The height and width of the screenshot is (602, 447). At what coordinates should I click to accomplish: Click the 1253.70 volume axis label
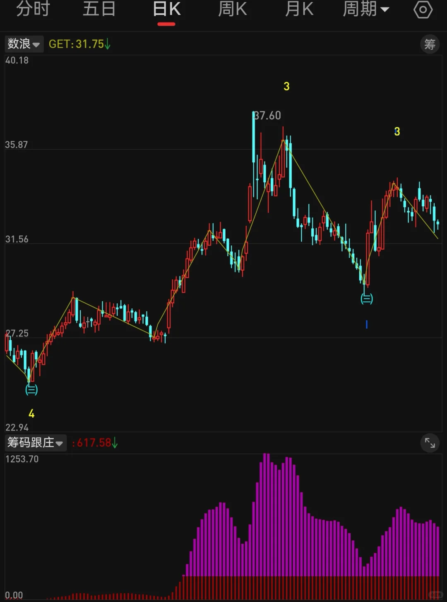click(x=22, y=459)
